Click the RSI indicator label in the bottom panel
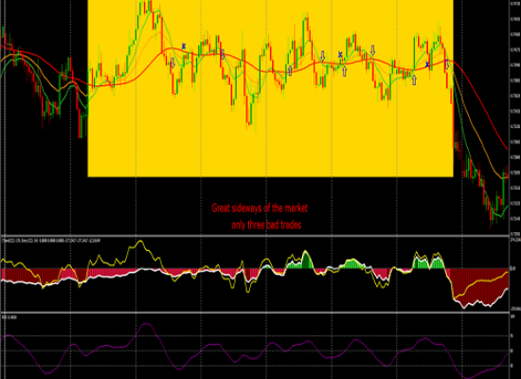 [9, 317]
